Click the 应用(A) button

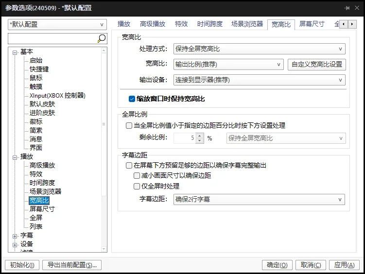pyautogui.click(x=344, y=265)
